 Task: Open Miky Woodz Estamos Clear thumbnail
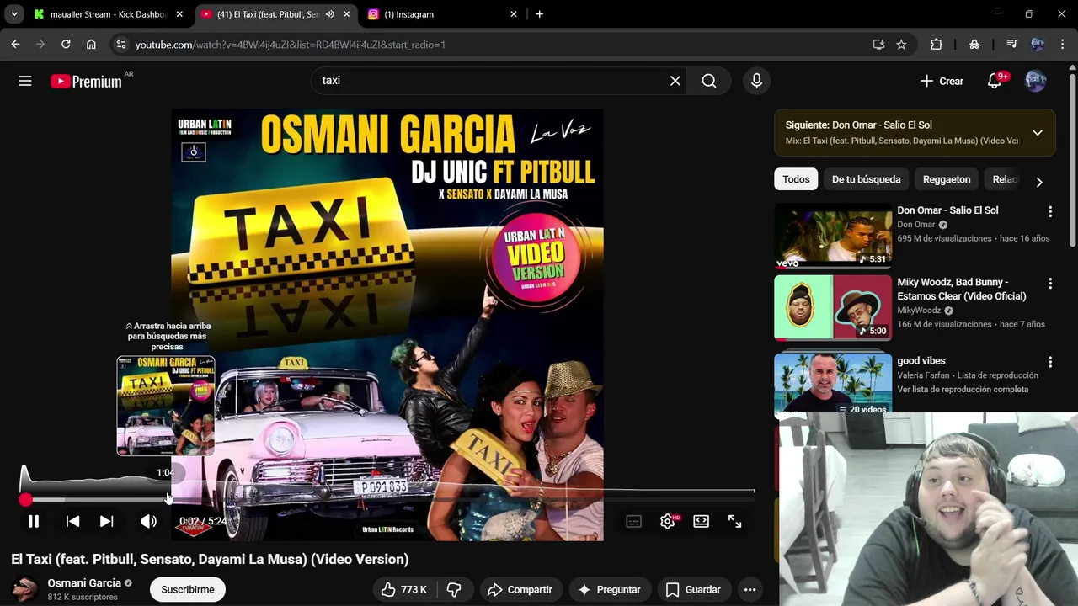[x=833, y=307]
